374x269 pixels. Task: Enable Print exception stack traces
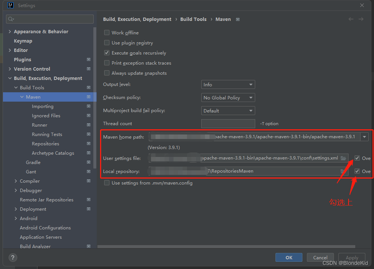click(x=107, y=63)
